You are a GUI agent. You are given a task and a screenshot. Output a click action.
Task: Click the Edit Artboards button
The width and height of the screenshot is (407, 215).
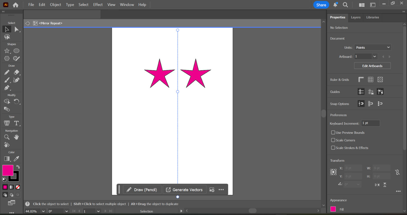372,65
